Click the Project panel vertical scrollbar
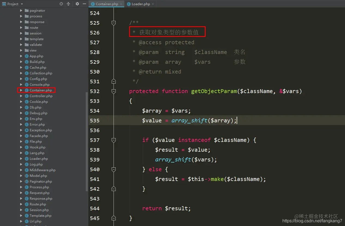345x226 pixels. pyautogui.click(x=87, y=141)
